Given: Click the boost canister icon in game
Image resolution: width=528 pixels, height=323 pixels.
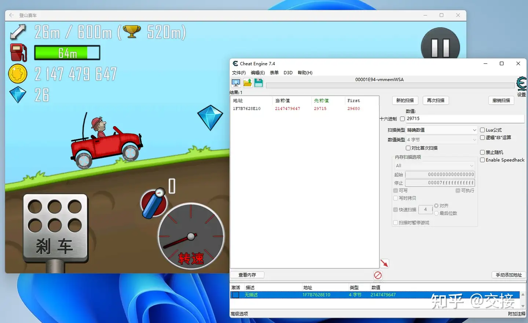Looking at the screenshot, I should (154, 203).
